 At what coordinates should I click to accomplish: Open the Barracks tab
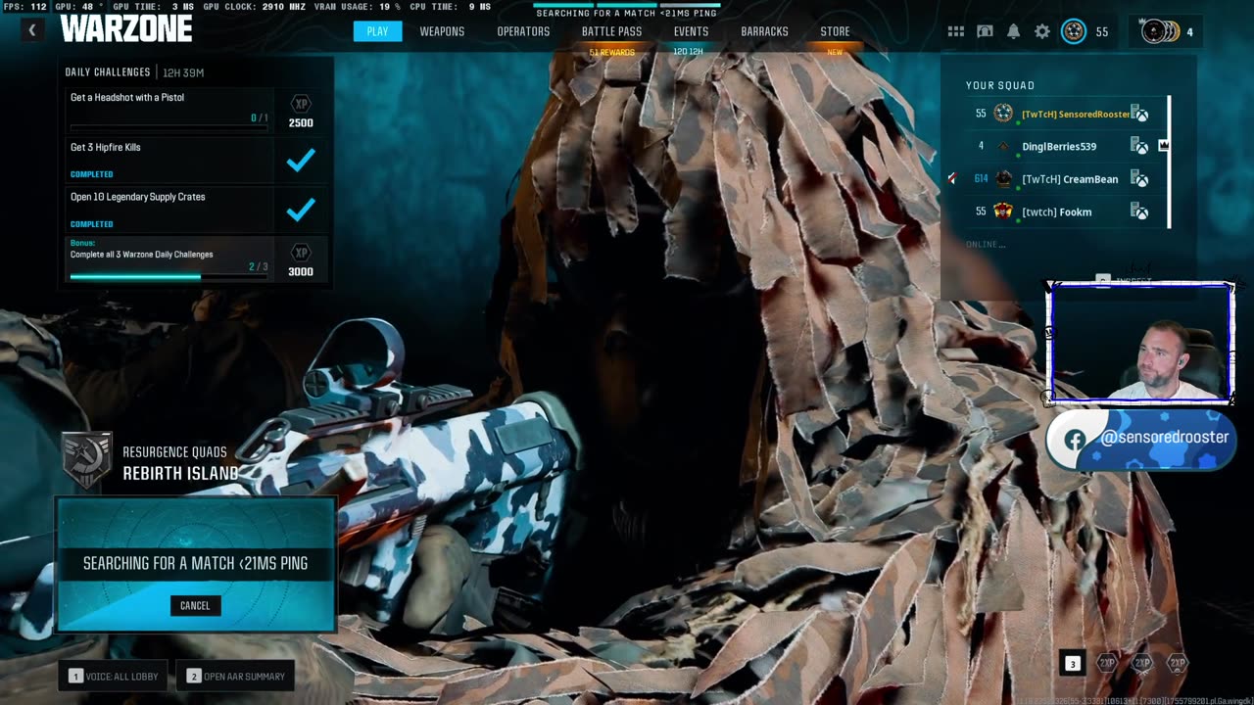point(764,31)
